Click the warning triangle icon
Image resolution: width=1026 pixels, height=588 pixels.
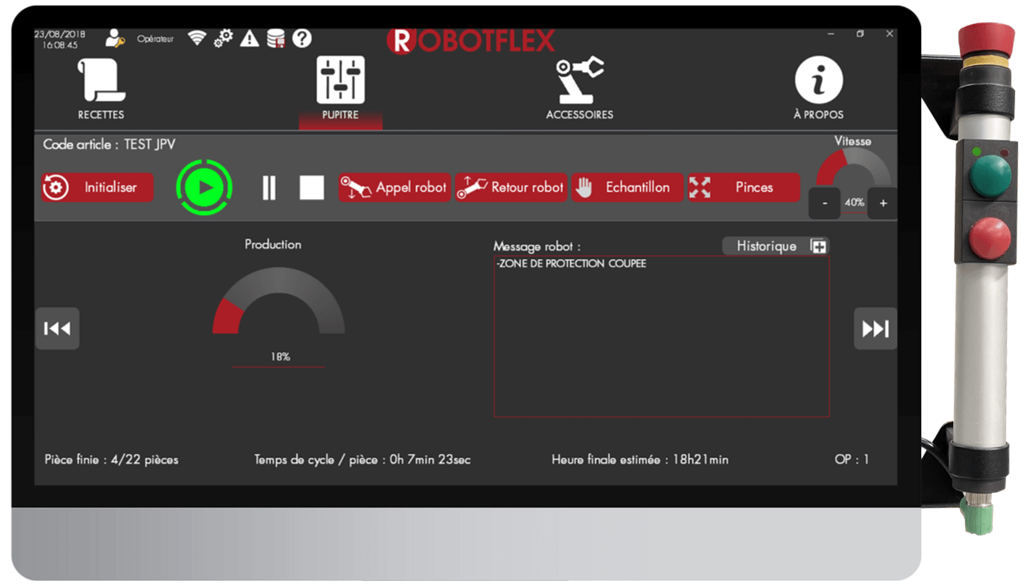pyautogui.click(x=250, y=38)
